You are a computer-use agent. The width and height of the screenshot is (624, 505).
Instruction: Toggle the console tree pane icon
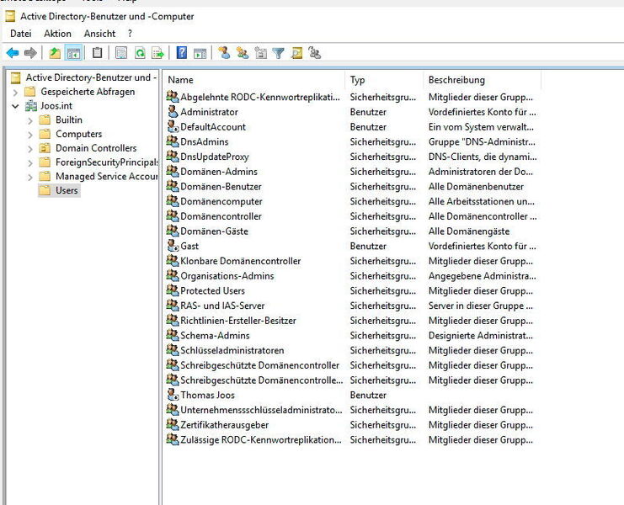point(73,53)
